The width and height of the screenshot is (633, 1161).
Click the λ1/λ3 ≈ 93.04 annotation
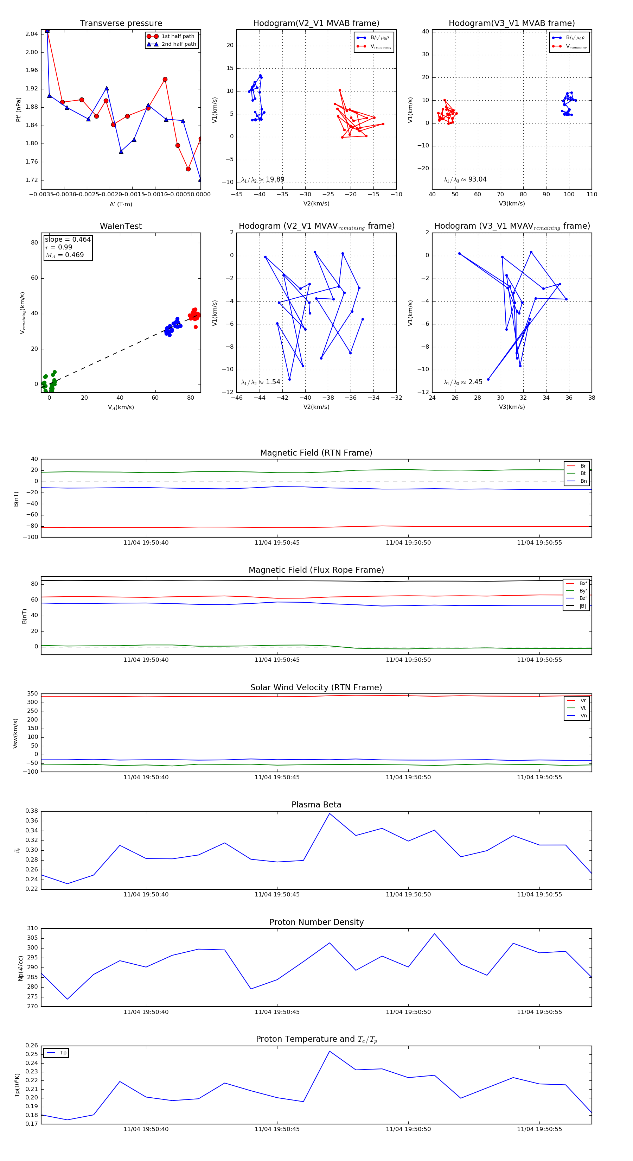point(465,179)
